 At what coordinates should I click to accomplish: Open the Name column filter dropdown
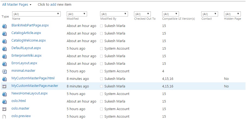pos(36,14)
